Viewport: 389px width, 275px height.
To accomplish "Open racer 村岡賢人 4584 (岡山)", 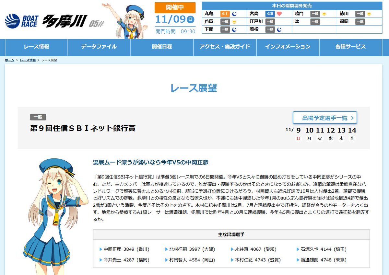I will 192,260.
